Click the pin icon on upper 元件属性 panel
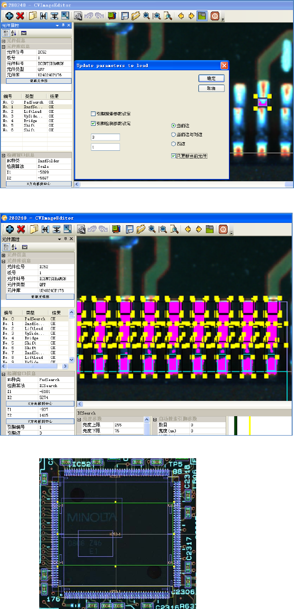 click(x=63, y=25)
